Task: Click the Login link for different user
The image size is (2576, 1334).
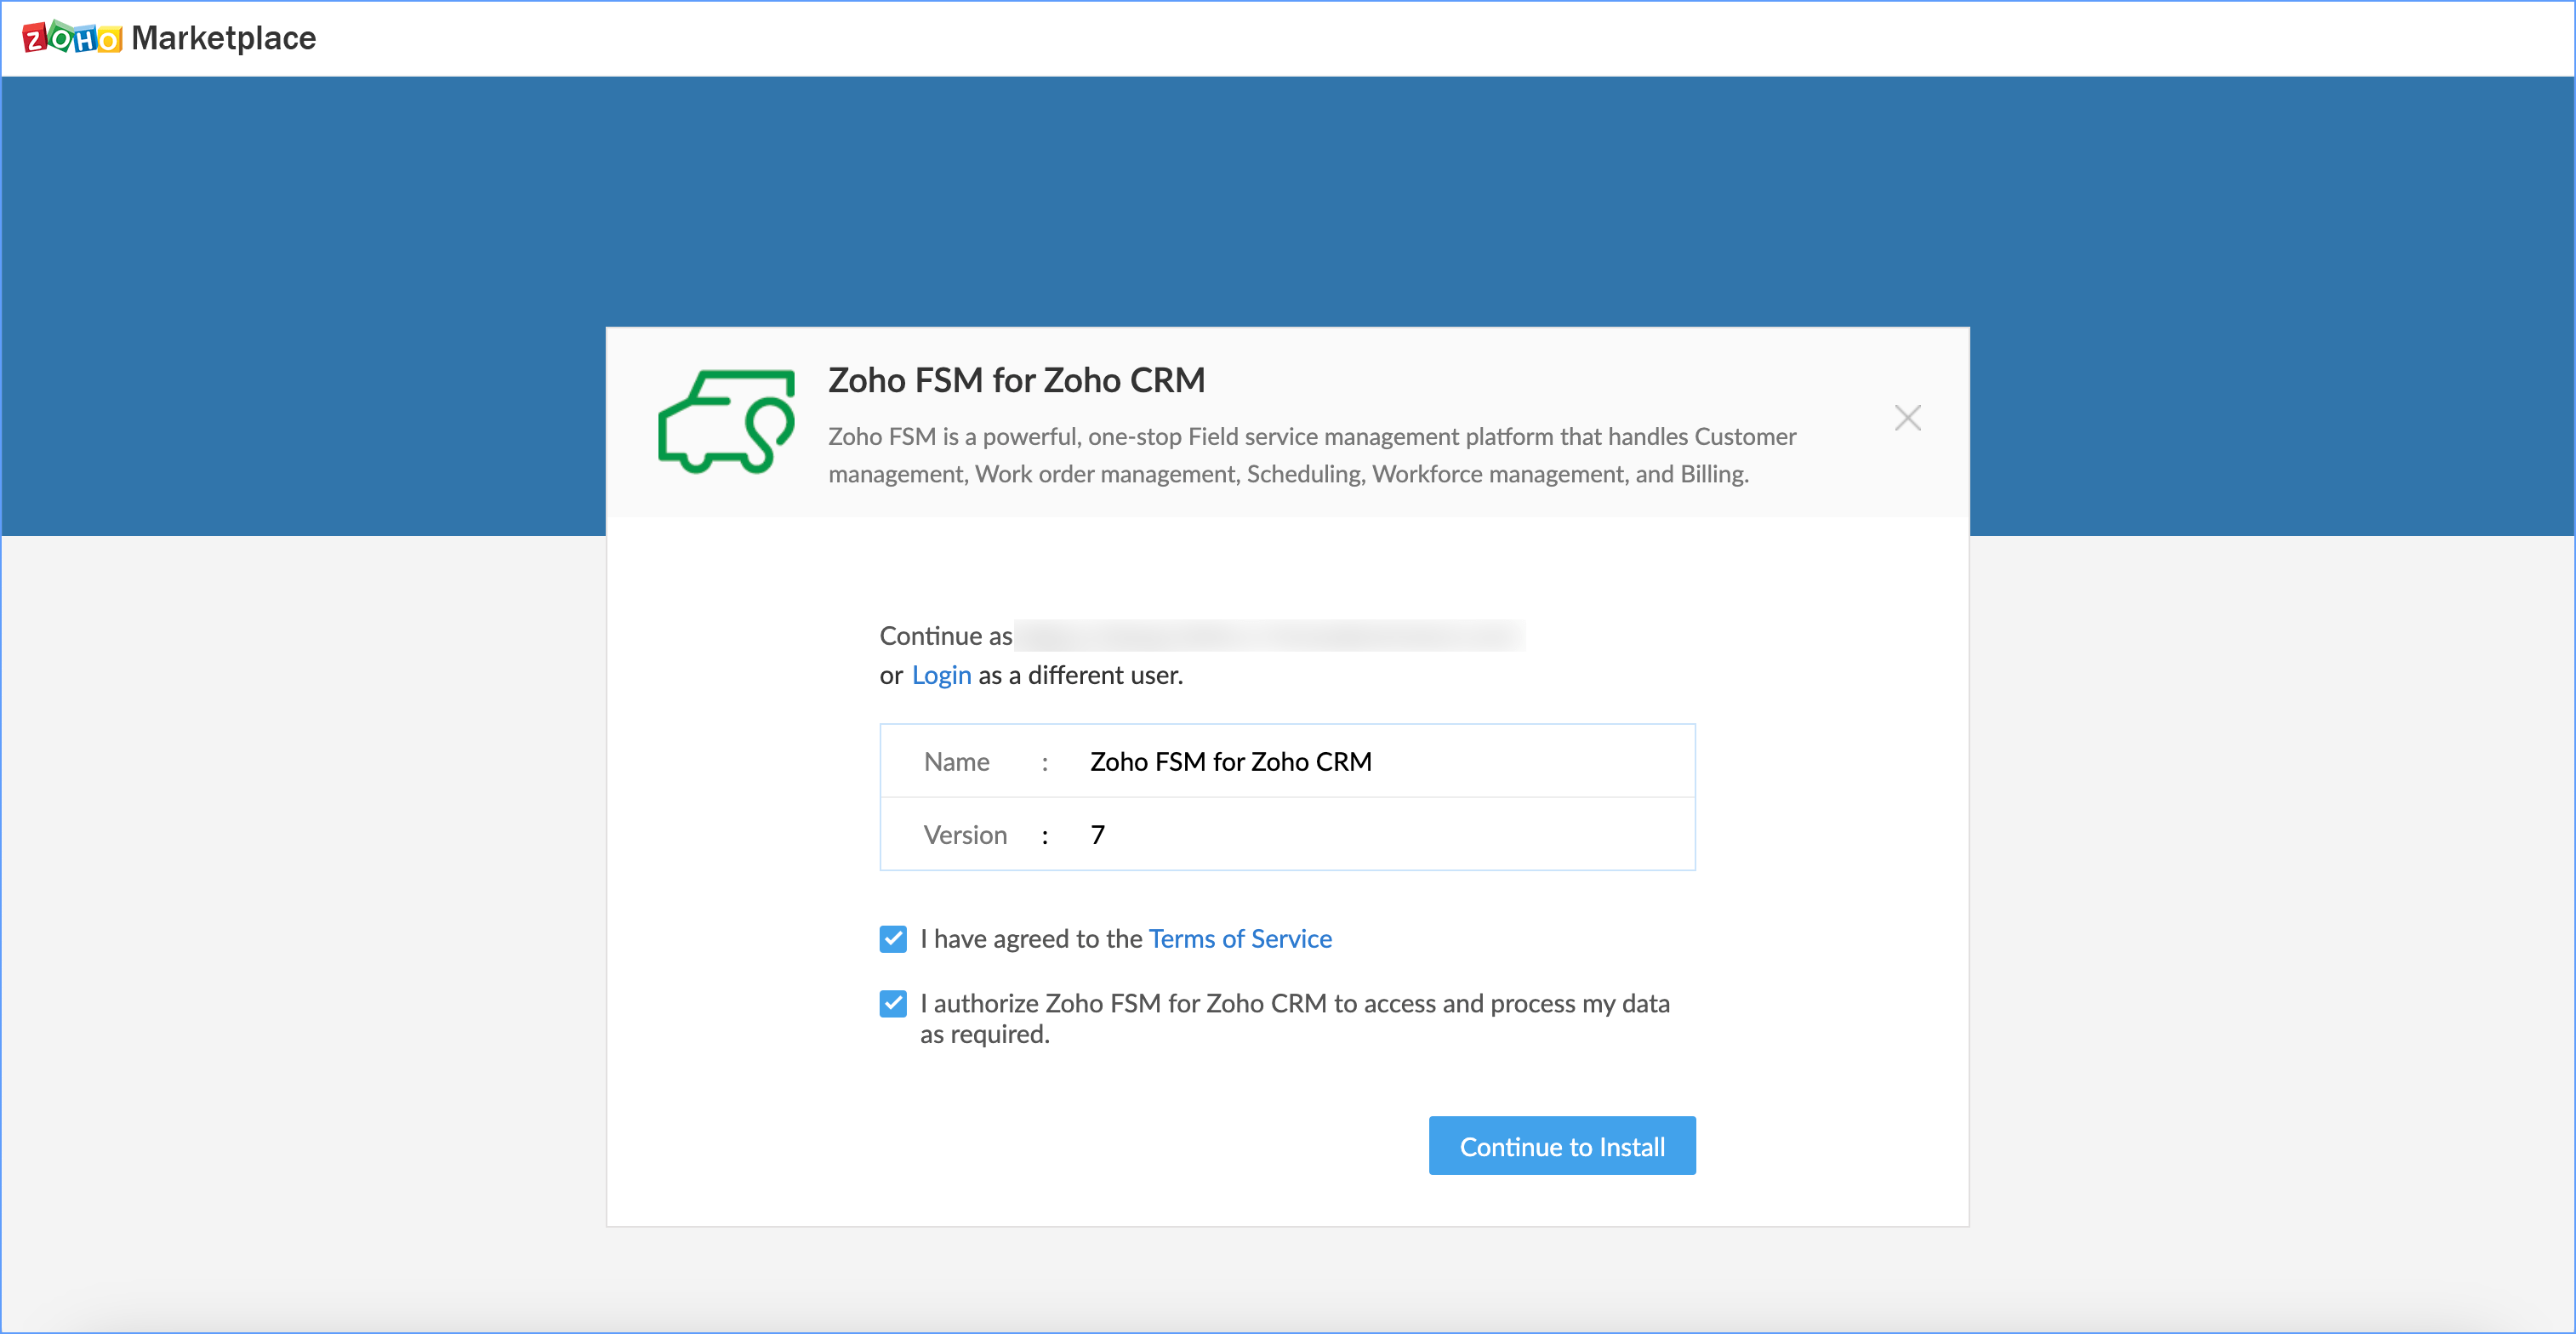Action: click(x=940, y=675)
